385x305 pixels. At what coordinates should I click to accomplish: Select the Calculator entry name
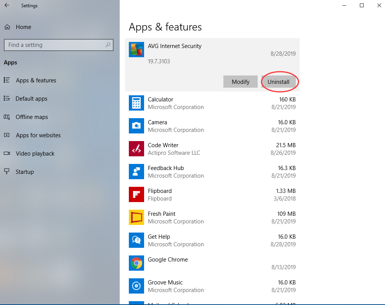pos(160,100)
